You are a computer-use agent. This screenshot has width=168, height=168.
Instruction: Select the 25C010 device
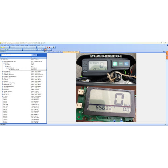(5, 118)
